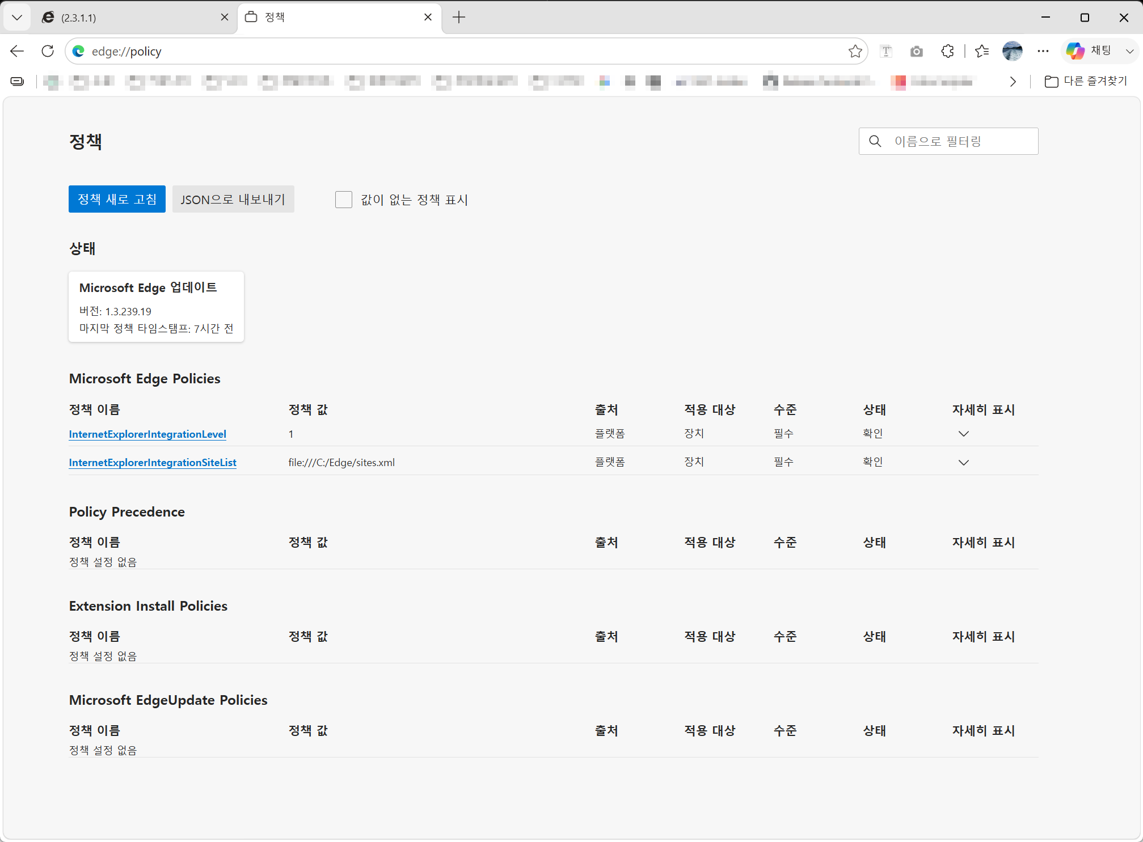This screenshot has height=842, width=1143.
Task: Take a screenshot with the camera icon
Action: (x=917, y=52)
